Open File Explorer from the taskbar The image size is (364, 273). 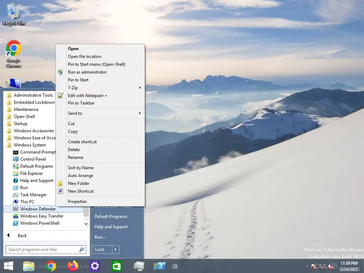[x=28, y=266]
